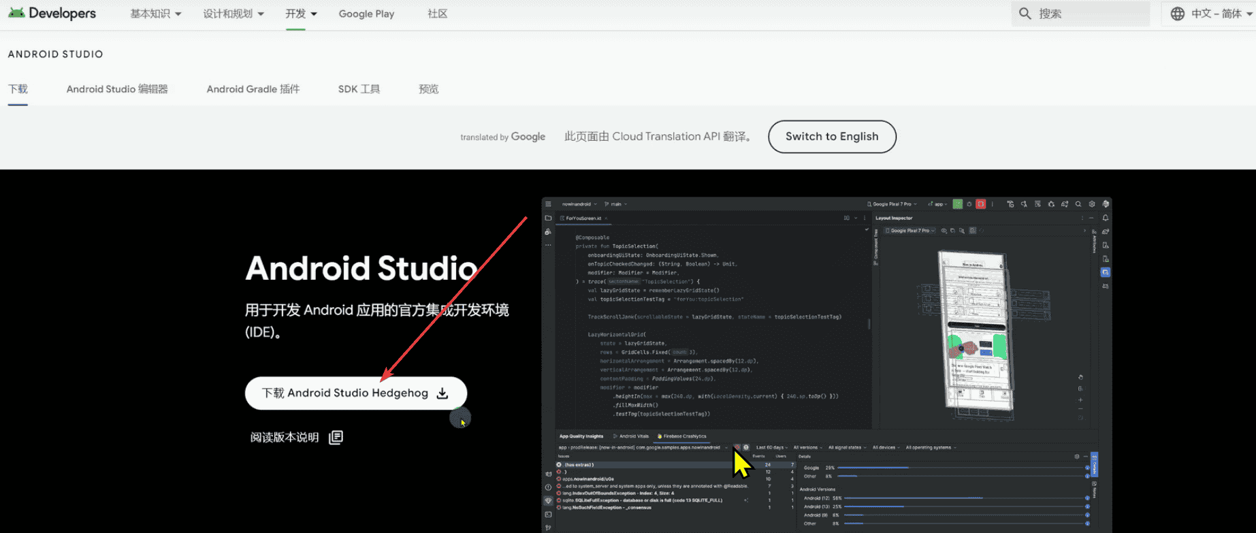Click the green Run button in the IDE

pos(957,204)
